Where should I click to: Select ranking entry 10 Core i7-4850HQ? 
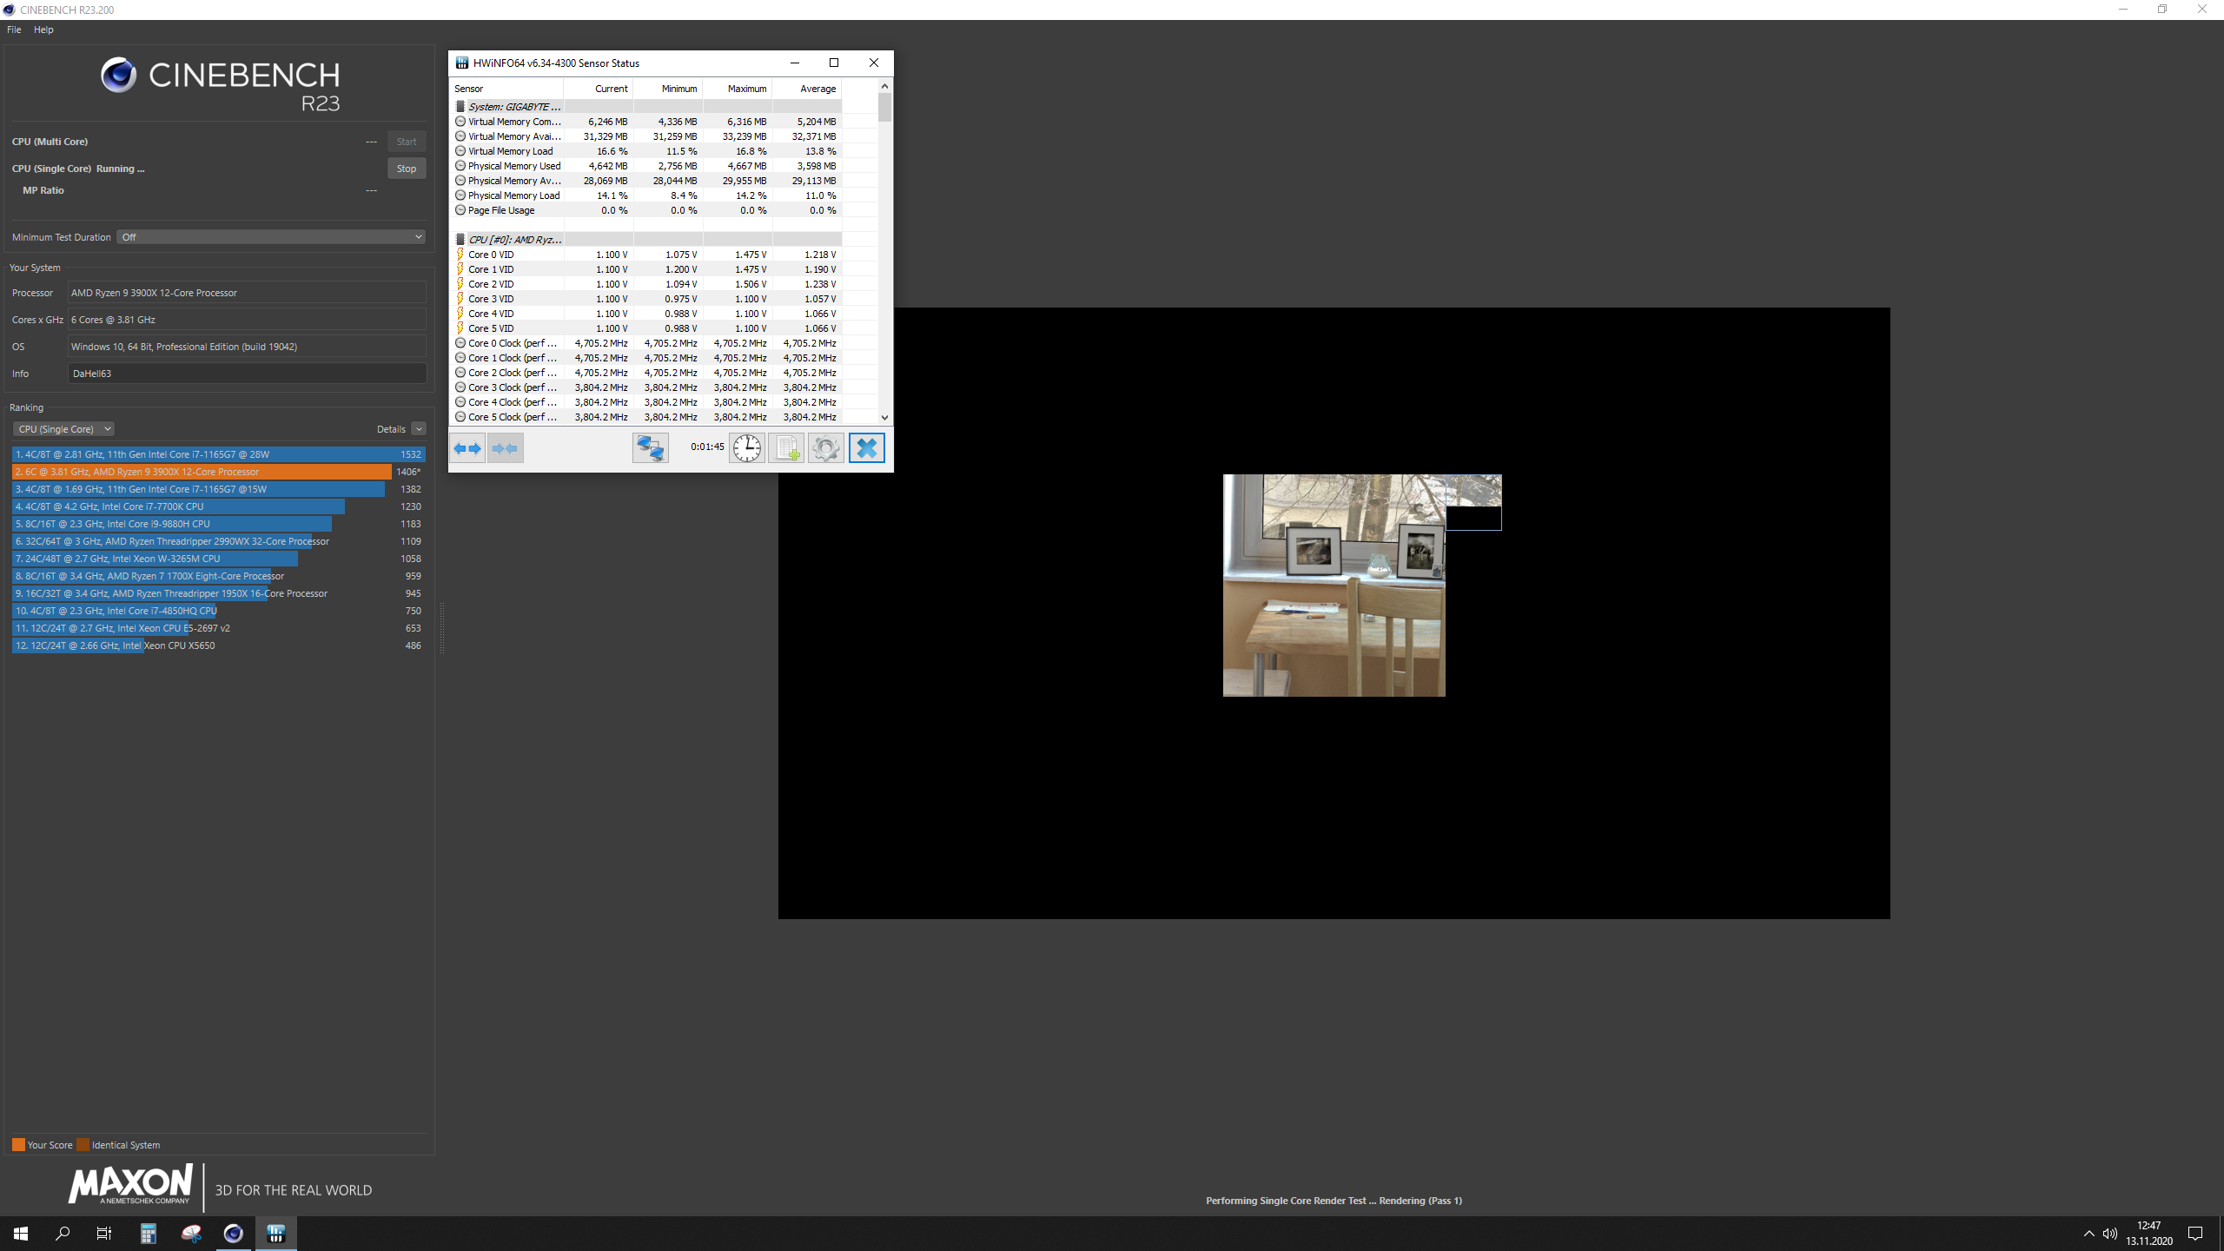point(218,611)
